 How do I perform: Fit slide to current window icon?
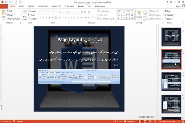[183, 121]
